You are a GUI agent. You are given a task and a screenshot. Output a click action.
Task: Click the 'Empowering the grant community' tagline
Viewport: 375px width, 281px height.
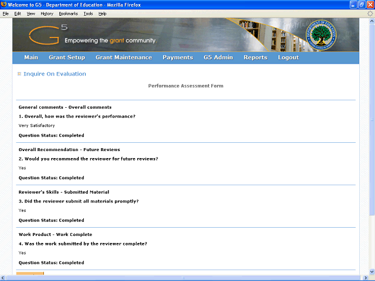tap(111, 40)
